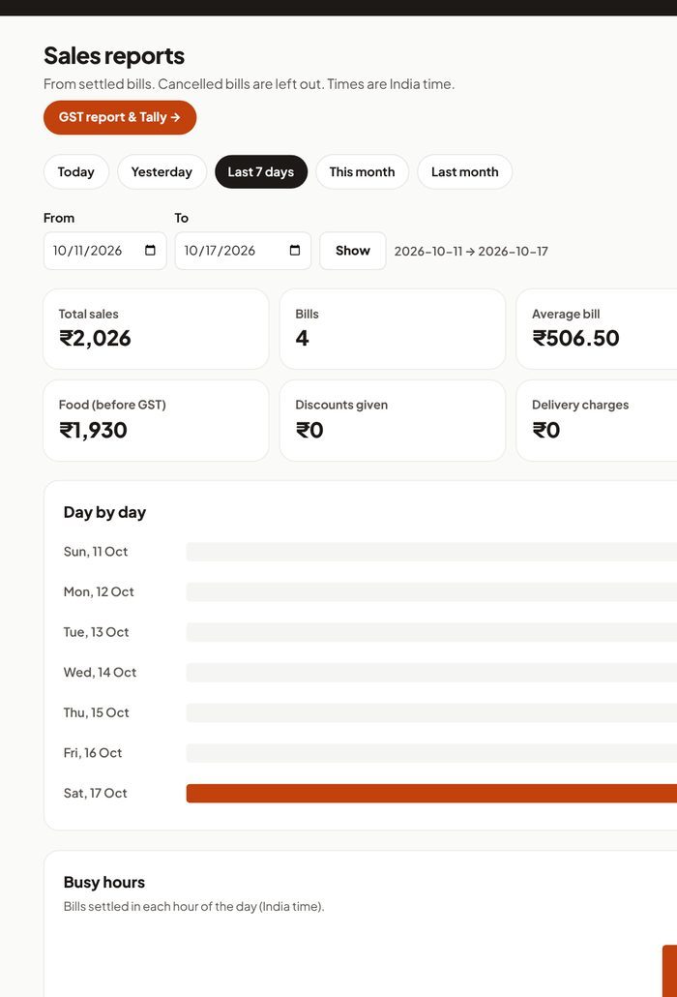
Task: Switch to the This month filter
Action: tap(362, 171)
